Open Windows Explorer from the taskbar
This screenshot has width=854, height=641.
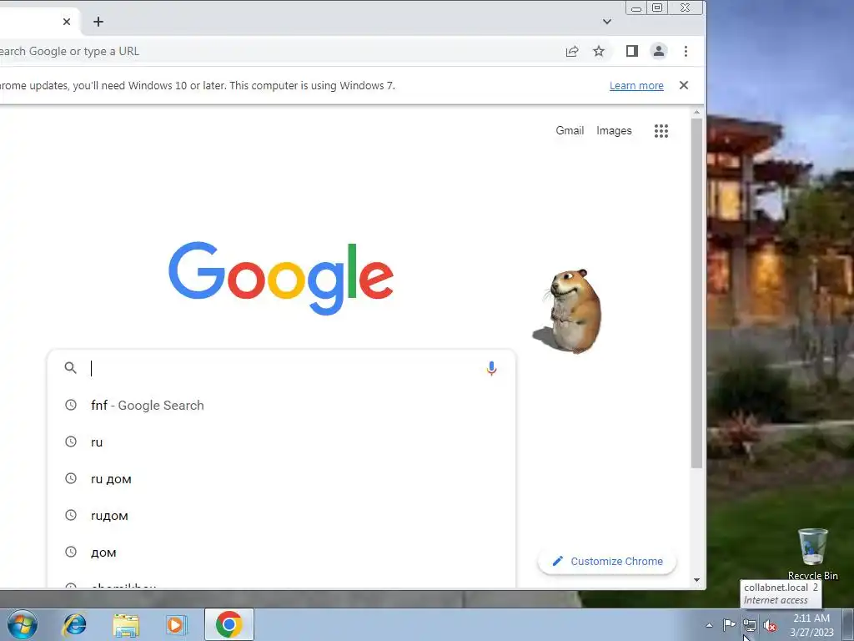126,624
